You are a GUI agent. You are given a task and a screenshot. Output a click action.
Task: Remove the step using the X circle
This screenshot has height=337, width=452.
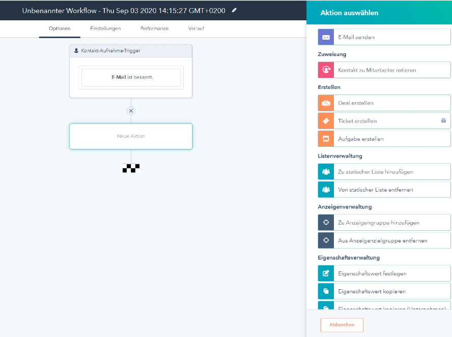[131, 111]
